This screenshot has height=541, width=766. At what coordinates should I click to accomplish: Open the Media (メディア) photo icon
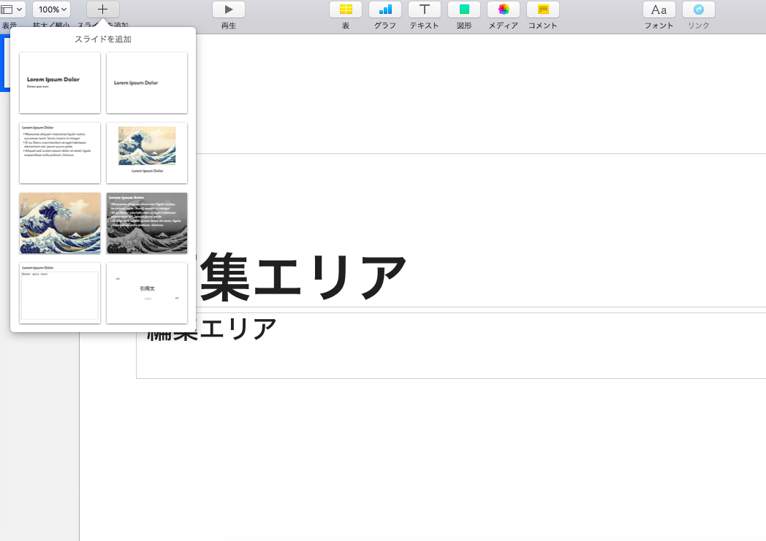click(504, 9)
